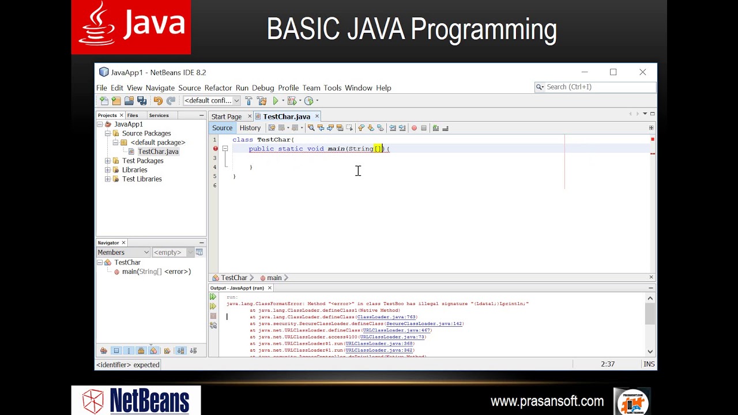Open Profile Project dropdown arrow

[317, 101]
